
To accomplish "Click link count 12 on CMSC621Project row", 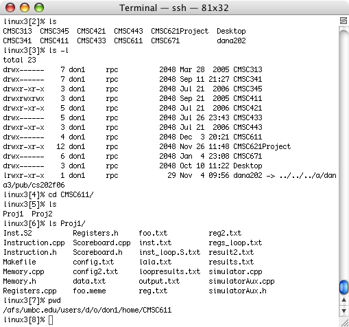I will coord(60,146).
